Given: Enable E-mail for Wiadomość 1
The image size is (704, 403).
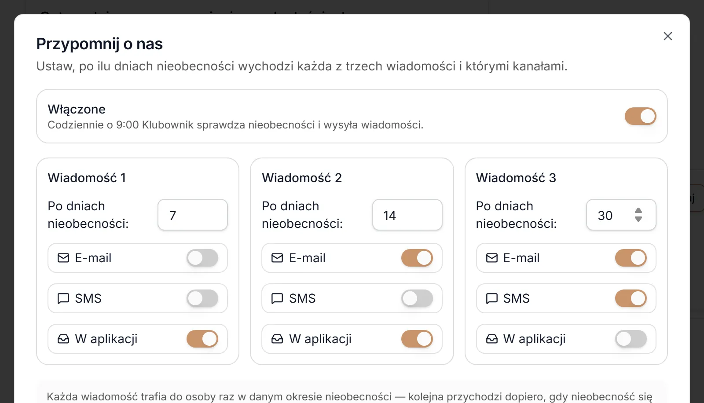Looking at the screenshot, I should [202, 258].
